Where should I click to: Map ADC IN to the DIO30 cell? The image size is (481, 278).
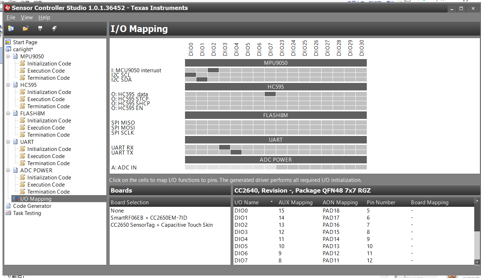(361, 167)
